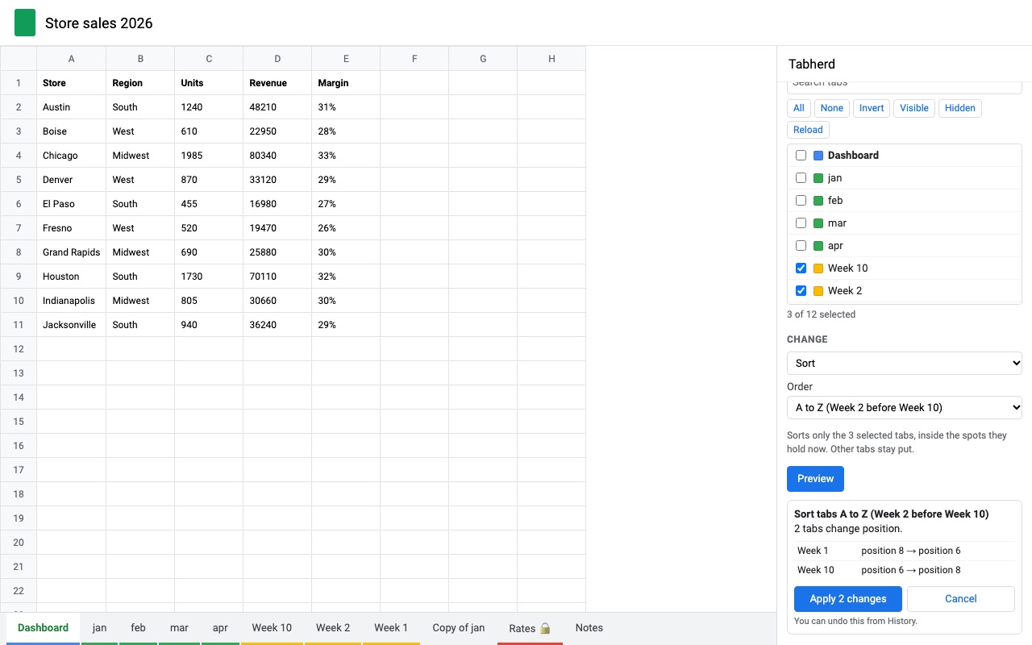This screenshot has width=1032, height=645.
Task: Tick the jan tab checkbox
Action: click(801, 178)
